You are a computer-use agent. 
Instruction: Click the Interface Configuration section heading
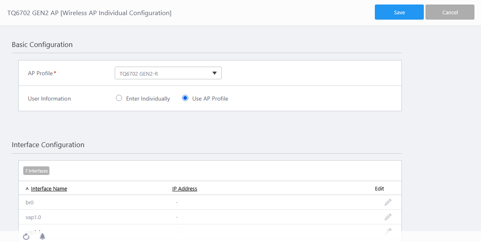point(48,145)
